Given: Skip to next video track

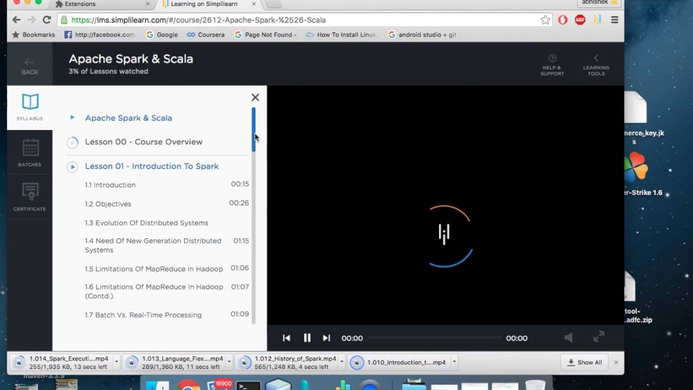Looking at the screenshot, I should coord(326,338).
